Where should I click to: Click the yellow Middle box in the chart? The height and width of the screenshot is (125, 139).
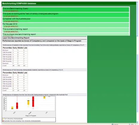click(x=28, y=102)
